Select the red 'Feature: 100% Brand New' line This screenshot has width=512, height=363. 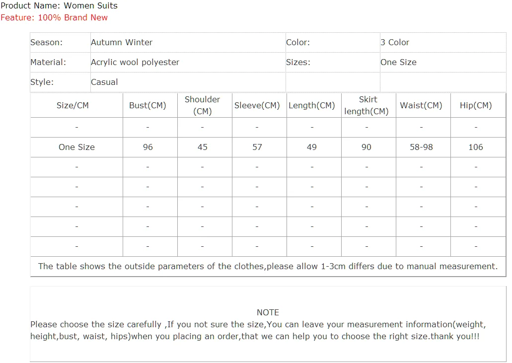pos(54,17)
